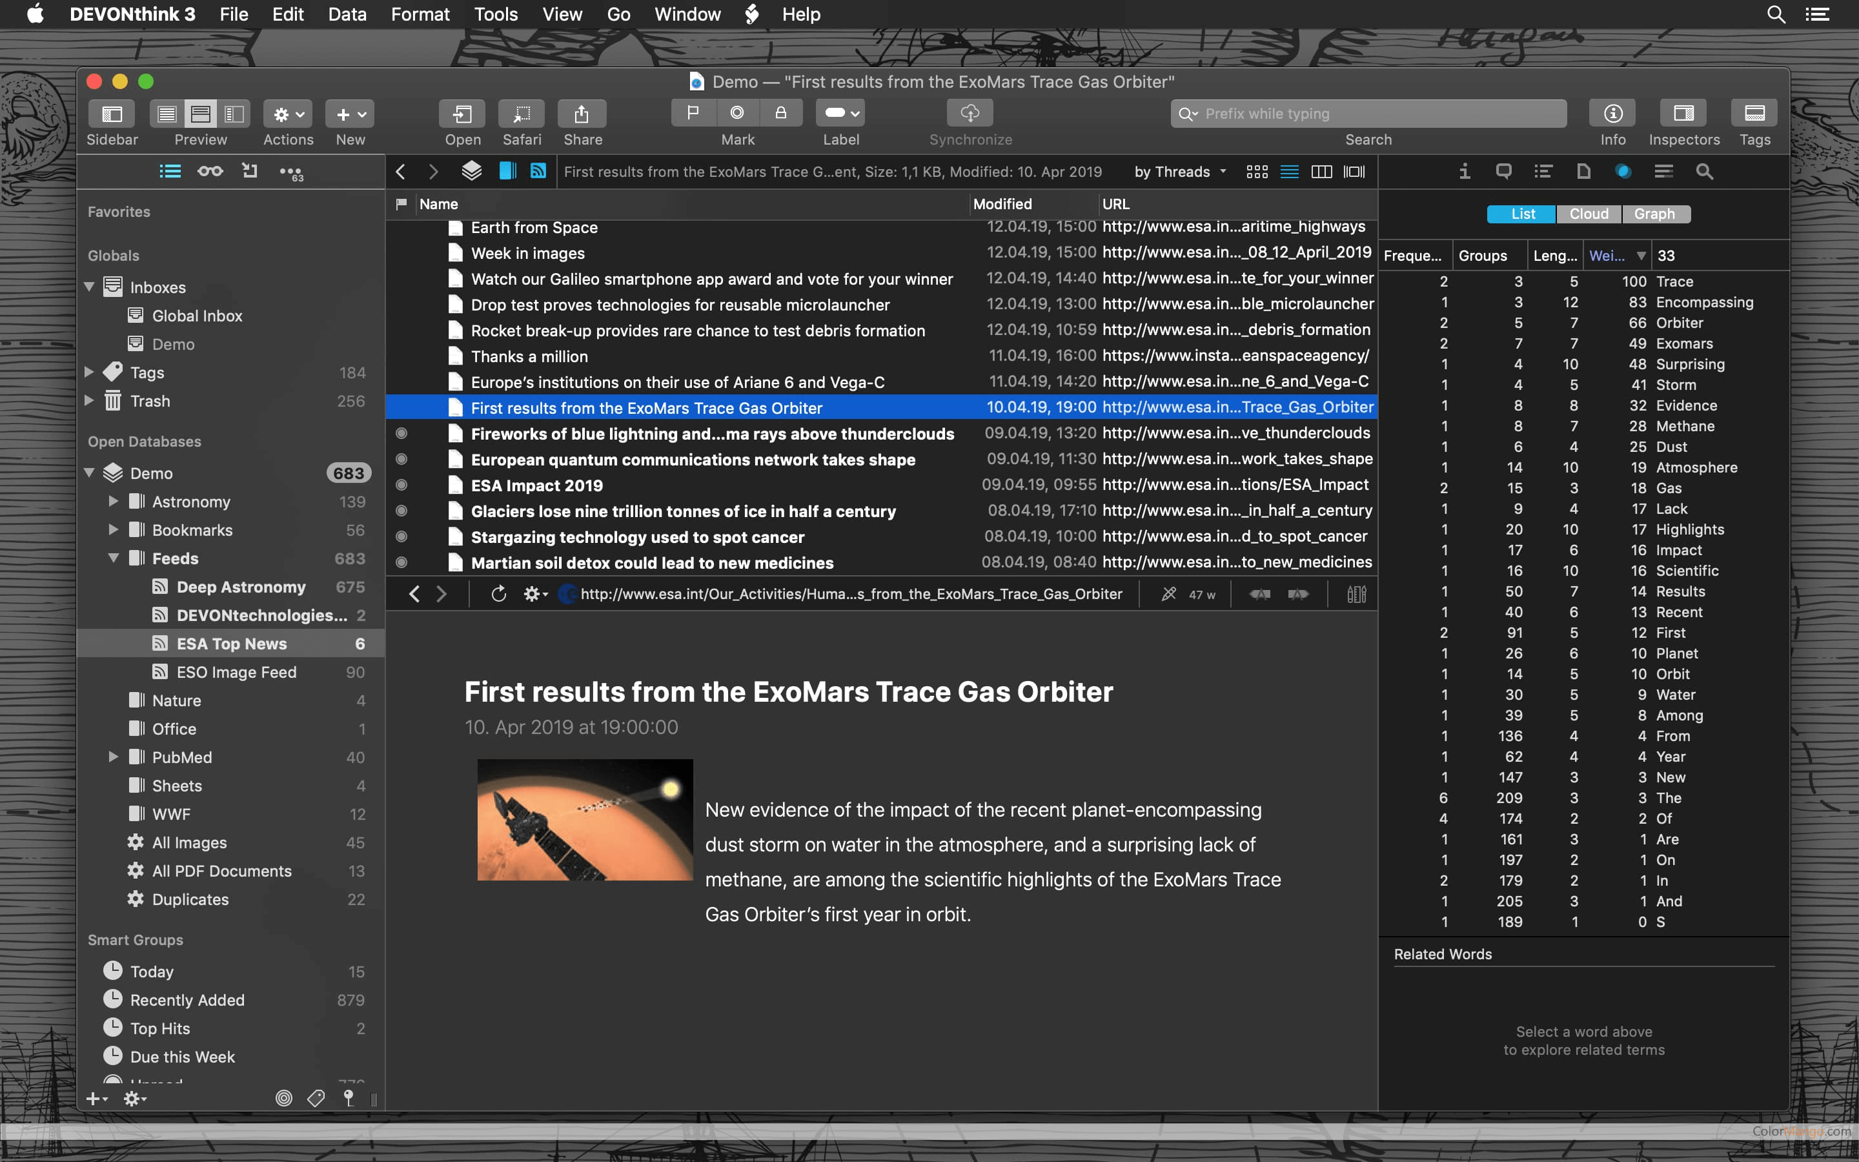Open the Label color dropdown
This screenshot has width=1859, height=1162.
point(841,113)
